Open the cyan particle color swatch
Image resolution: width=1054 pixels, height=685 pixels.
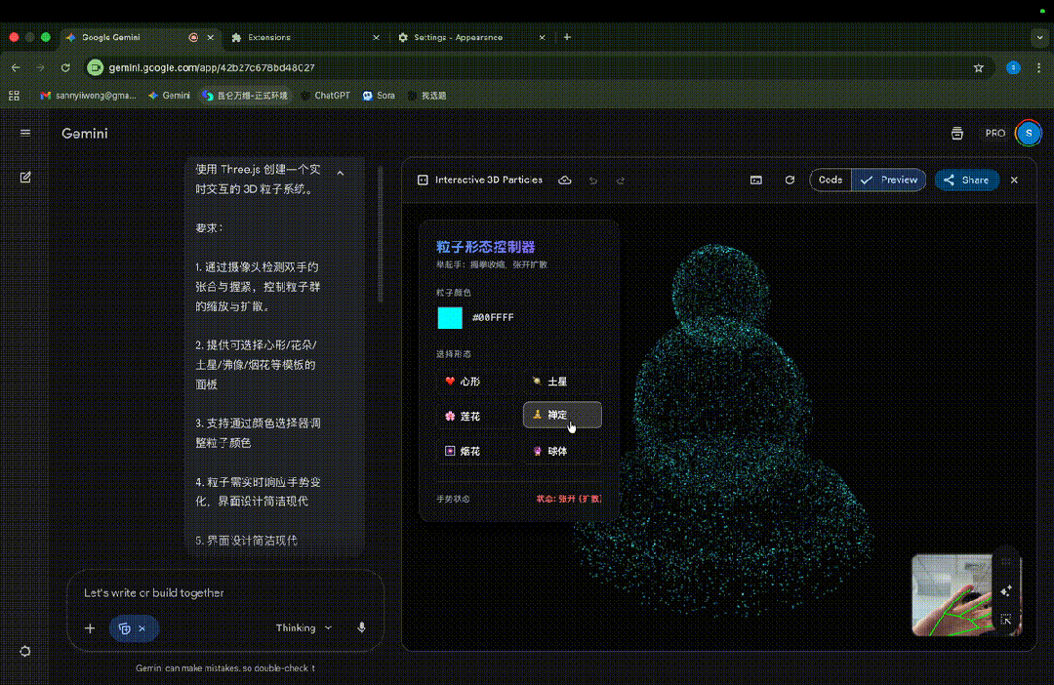[450, 318]
